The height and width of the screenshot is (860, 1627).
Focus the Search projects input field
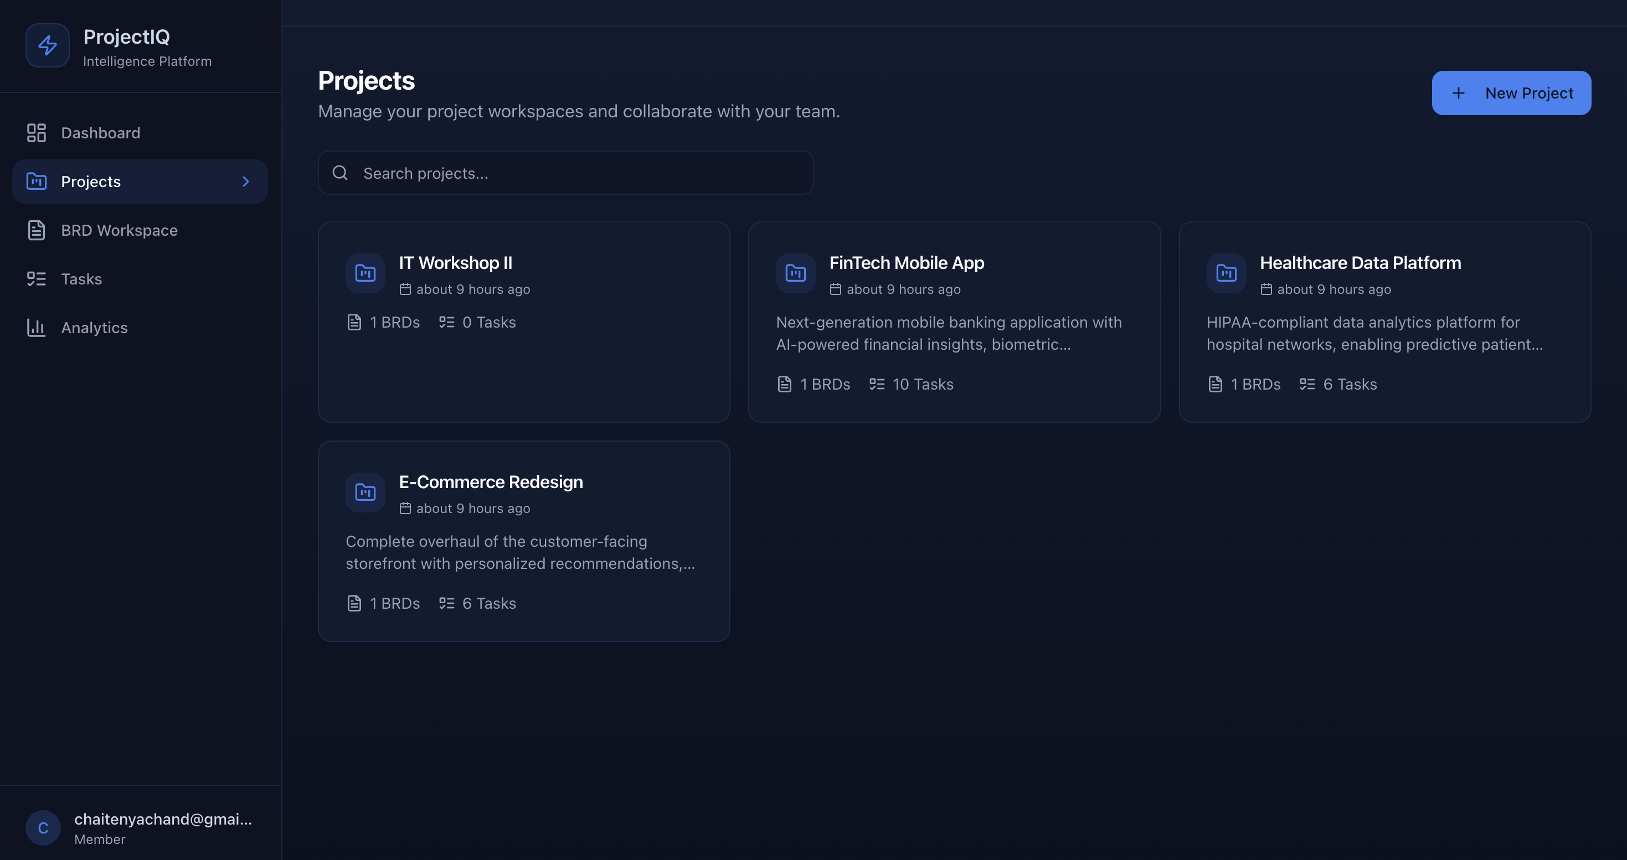click(581, 173)
